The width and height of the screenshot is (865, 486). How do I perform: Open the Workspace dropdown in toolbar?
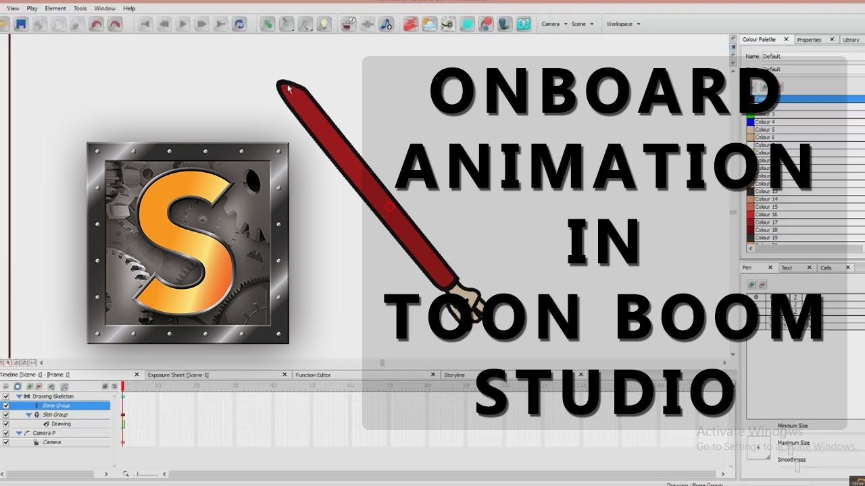click(x=623, y=24)
